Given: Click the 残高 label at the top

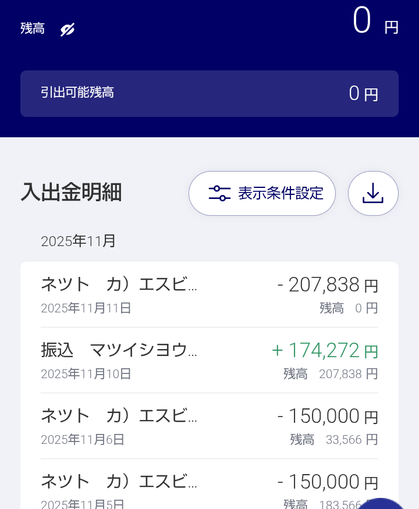Looking at the screenshot, I should [33, 29].
